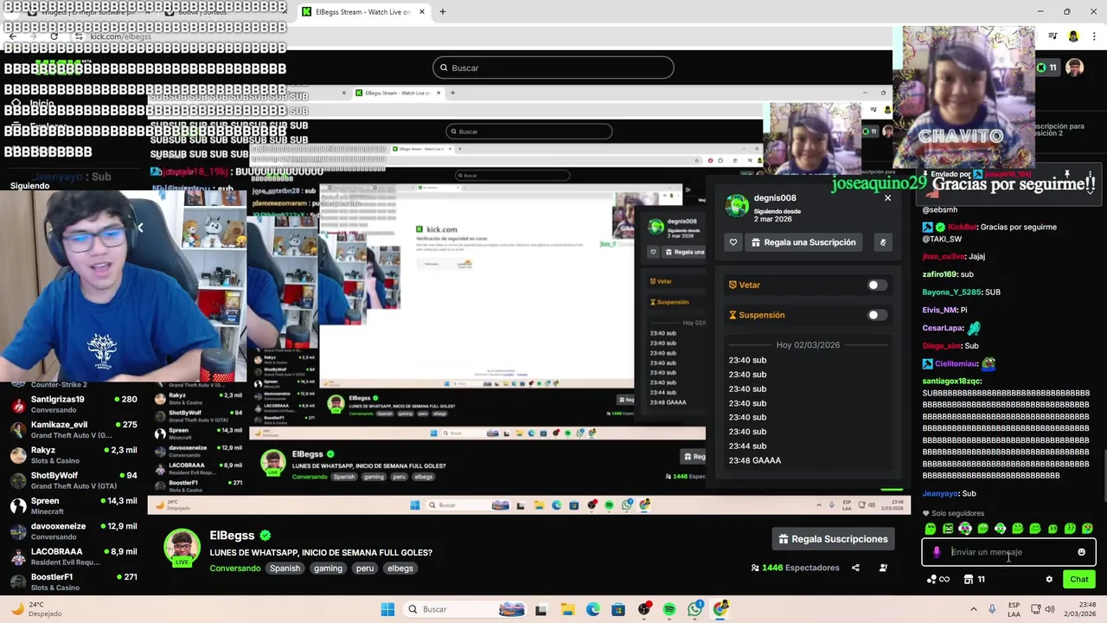Screen dimensions: 1107x623
Task: Click the taskbar microphone tray icon
Action: point(992,609)
